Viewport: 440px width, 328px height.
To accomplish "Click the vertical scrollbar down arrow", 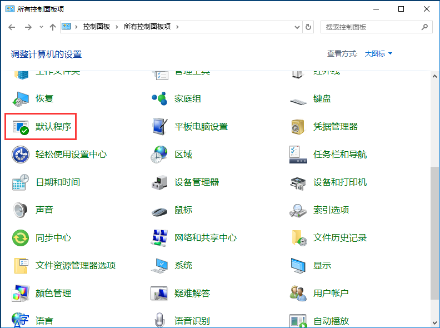I will click(x=434, y=322).
